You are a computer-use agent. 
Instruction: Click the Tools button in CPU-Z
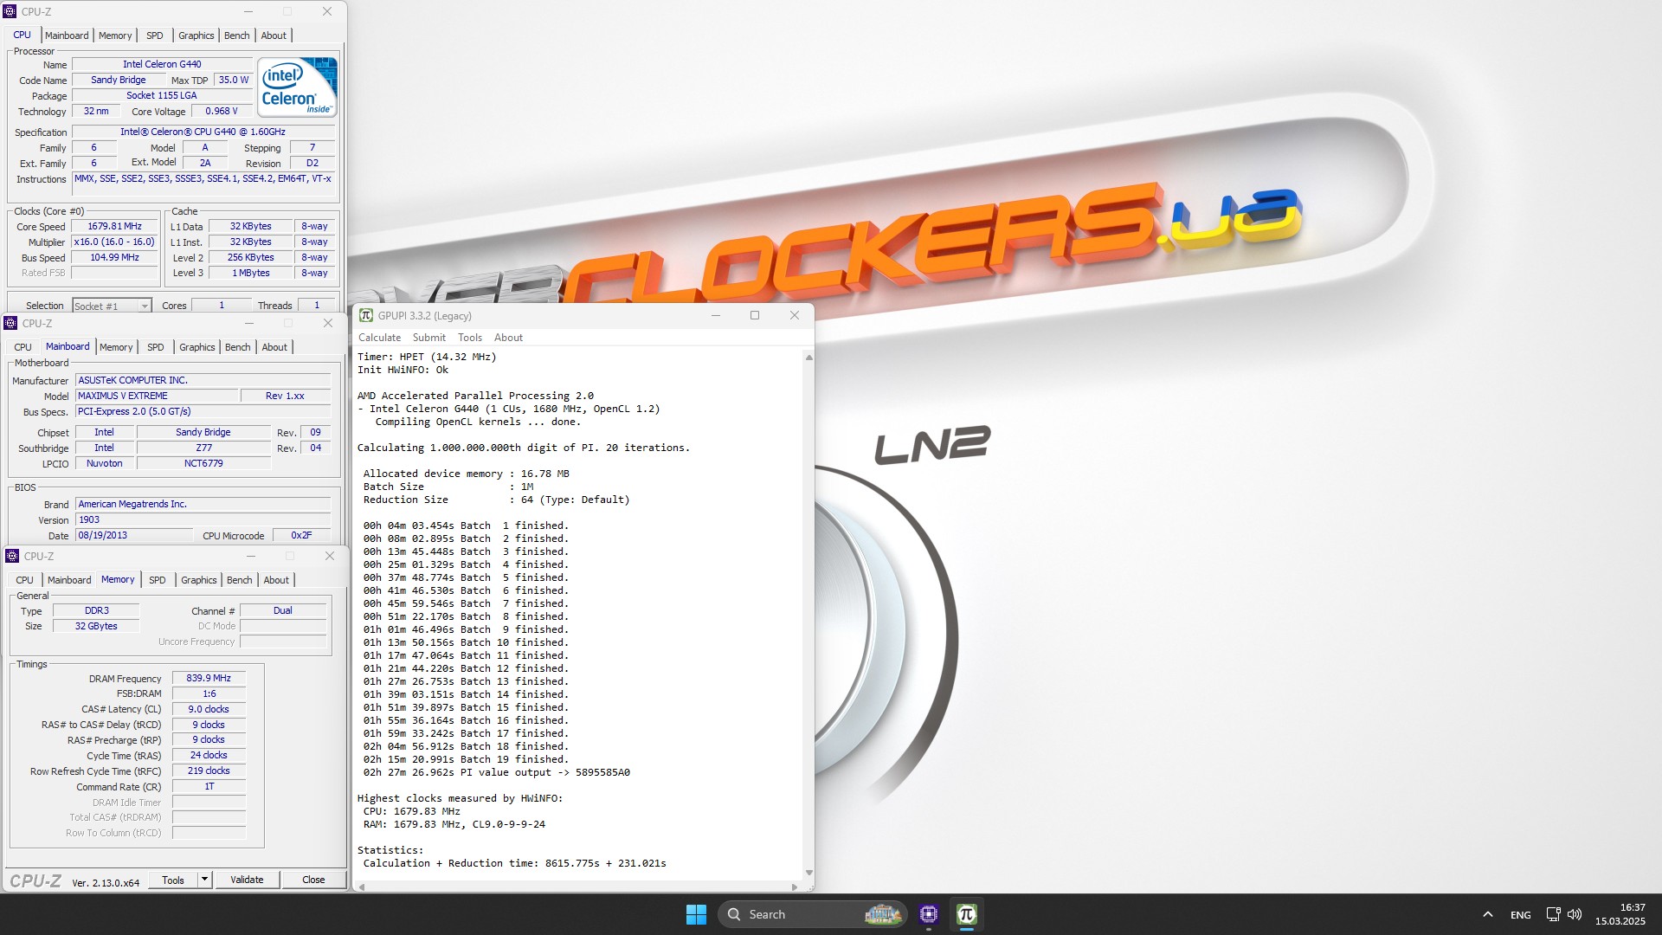pyautogui.click(x=173, y=880)
